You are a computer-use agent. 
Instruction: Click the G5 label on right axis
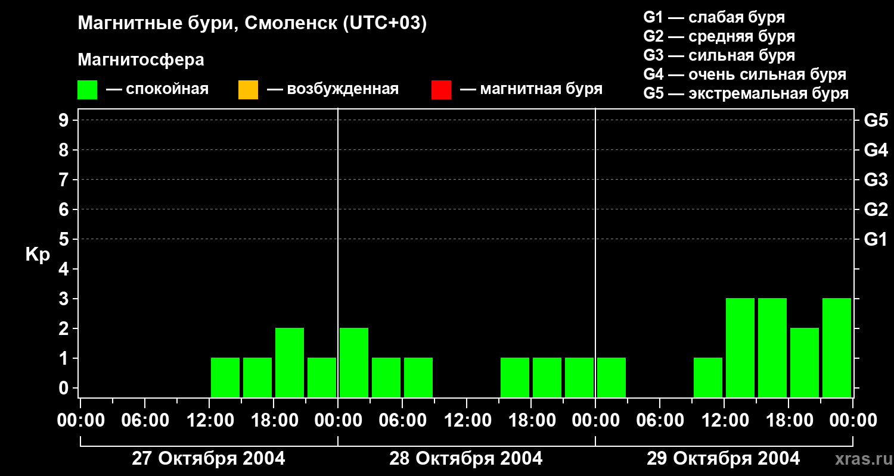coord(876,120)
